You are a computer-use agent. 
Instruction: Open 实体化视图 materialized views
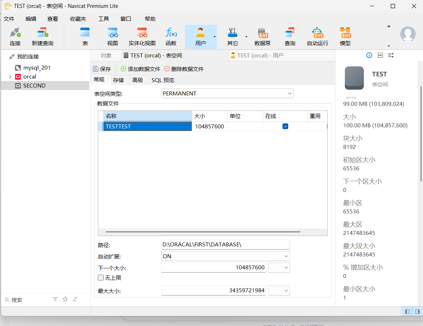(x=142, y=37)
